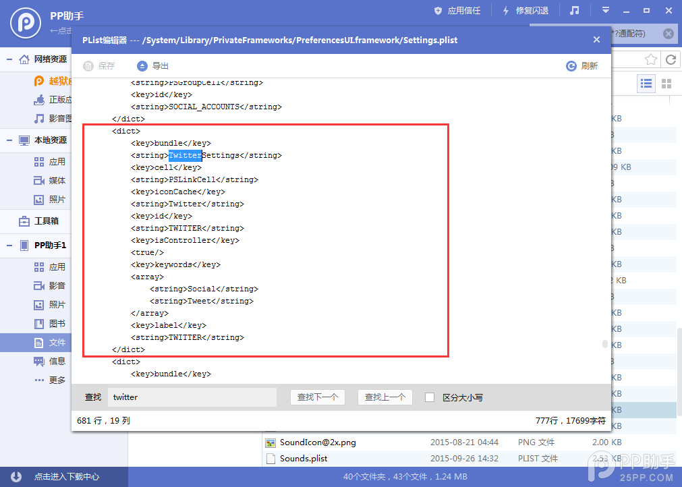Click 查找上一个 find previous
The width and height of the screenshot is (682, 487).
[x=385, y=397]
